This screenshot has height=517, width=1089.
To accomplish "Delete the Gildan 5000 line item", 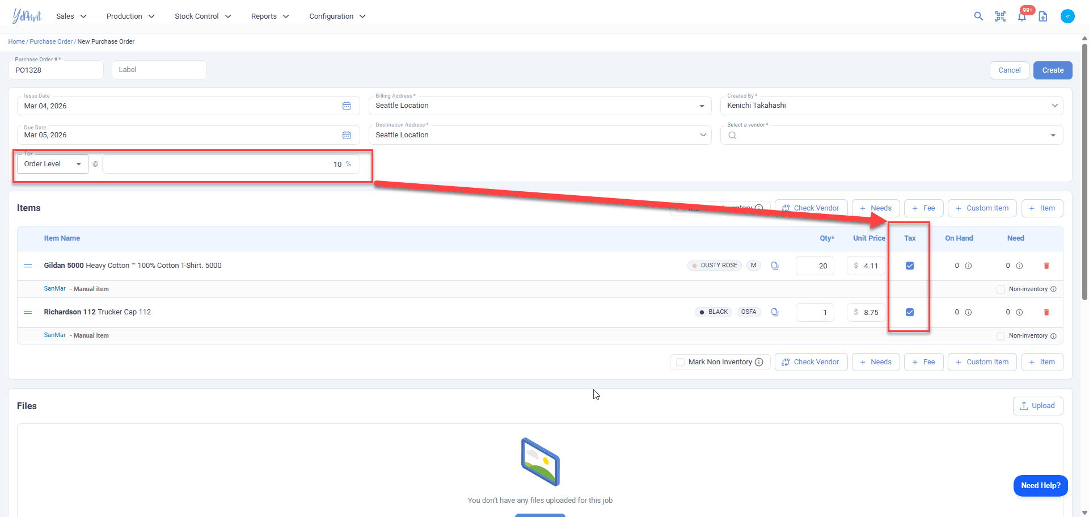I will pyautogui.click(x=1046, y=266).
